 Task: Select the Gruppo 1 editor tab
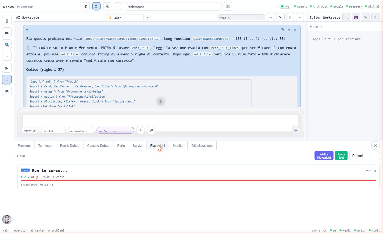(x=316, y=26)
